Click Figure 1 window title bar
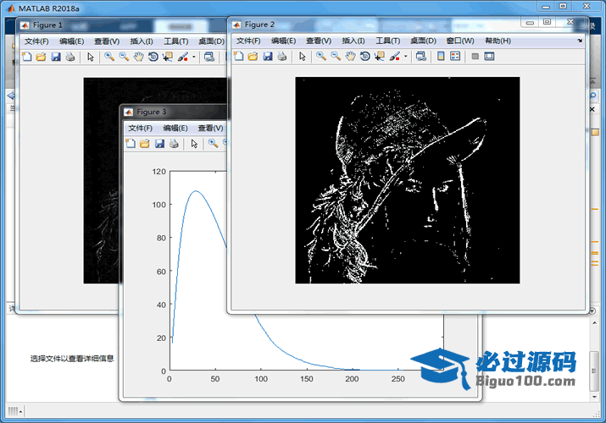The height and width of the screenshot is (423, 606). [x=122, y=25]
